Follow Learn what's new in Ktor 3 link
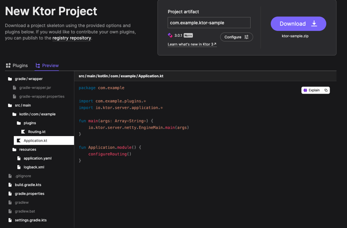 [x=192, y=44]
